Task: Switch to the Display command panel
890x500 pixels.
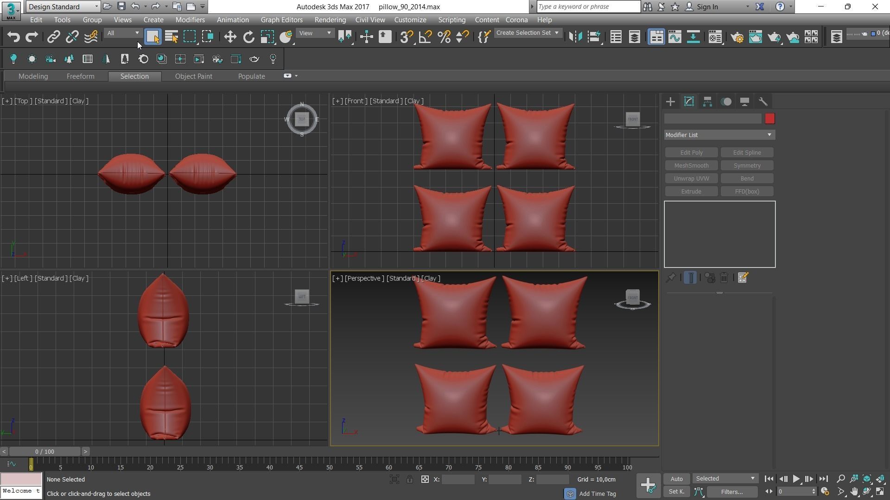Action: [744, 101]
